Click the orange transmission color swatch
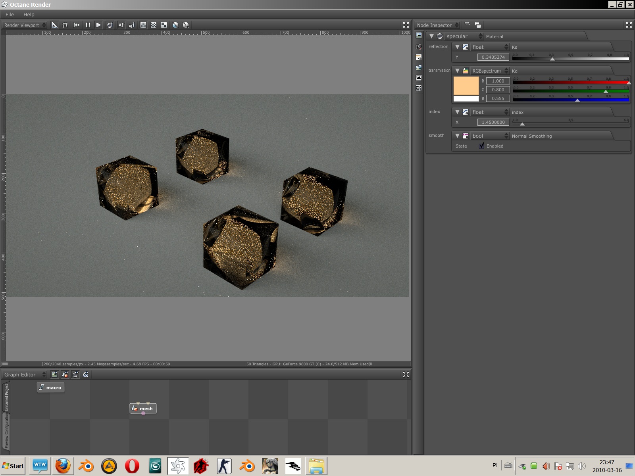This screenshot has width=635, height=476. point(466,86)
